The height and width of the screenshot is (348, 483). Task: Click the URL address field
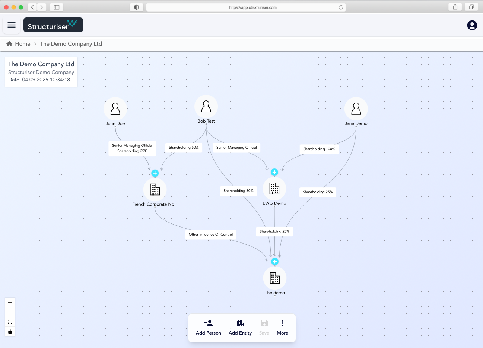click(x=246, y=7)
